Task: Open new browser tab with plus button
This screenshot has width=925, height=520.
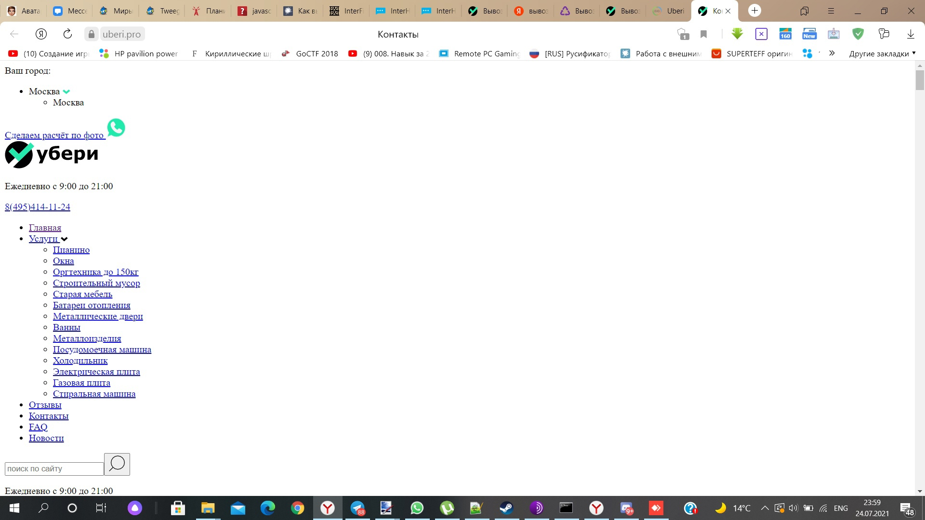Action: pyautogui.click(x=754, y=10)
